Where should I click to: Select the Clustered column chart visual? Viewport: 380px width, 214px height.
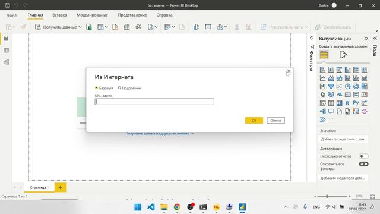point(347,70)
